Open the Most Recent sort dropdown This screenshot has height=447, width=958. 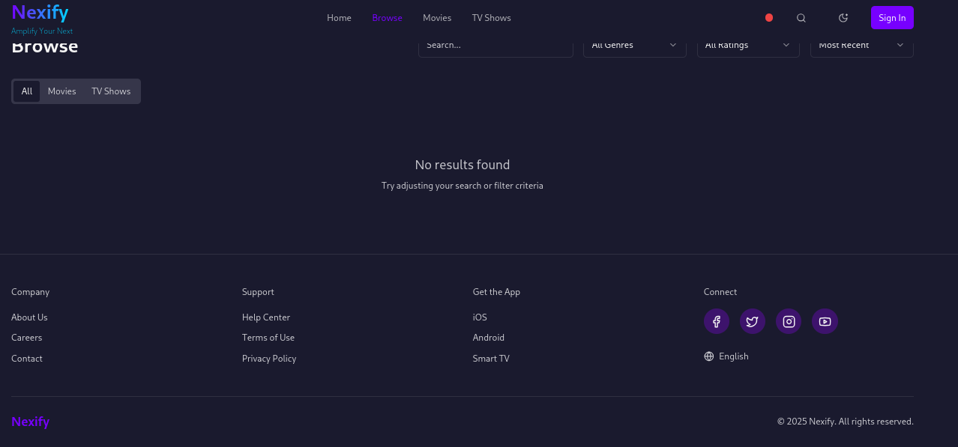coord(861,46)
